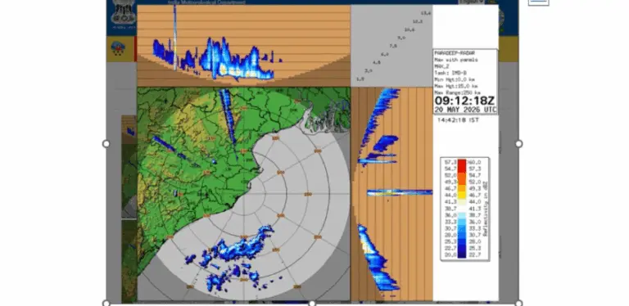Click the 'Max Hgt:15.0 km' line

[455, 86]
